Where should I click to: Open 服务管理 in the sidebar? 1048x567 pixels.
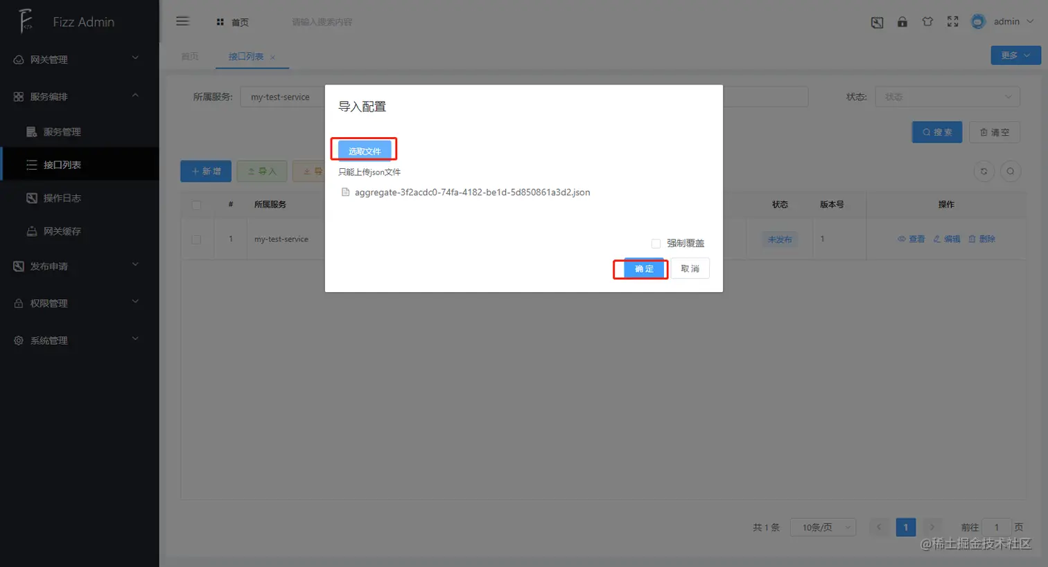click(x=80, y=132)
